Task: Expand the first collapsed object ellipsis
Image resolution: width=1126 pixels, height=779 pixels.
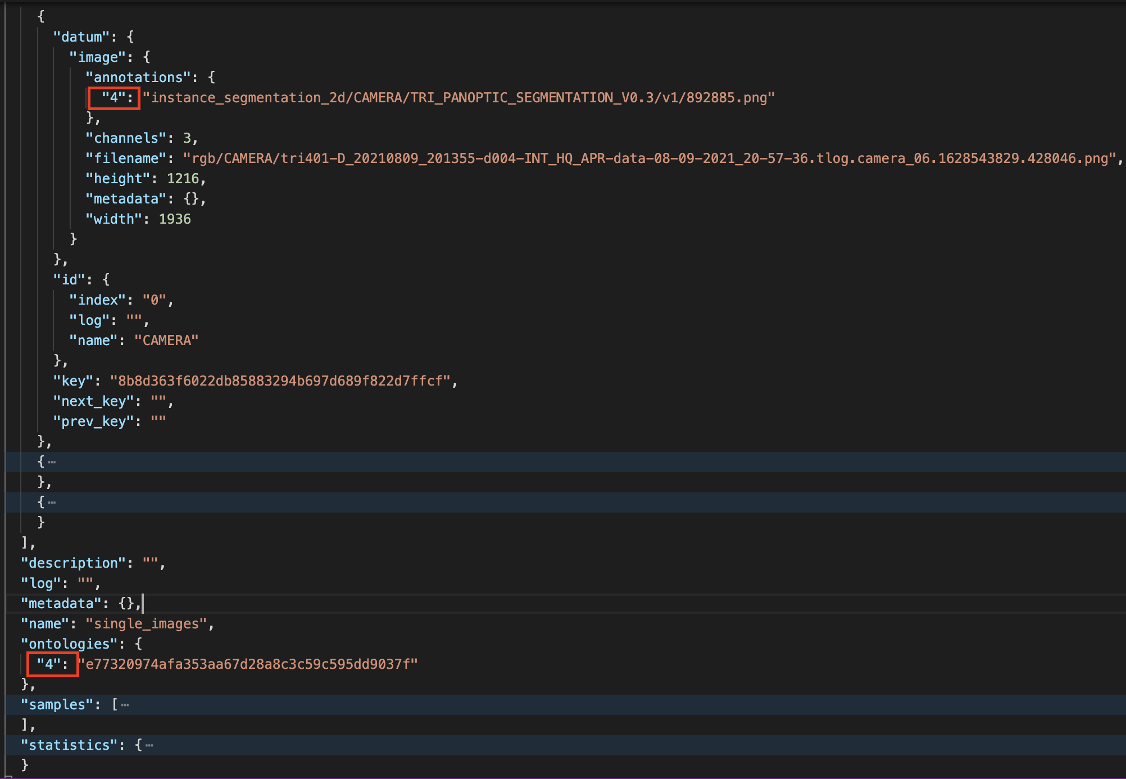Action: pos(52,462)
